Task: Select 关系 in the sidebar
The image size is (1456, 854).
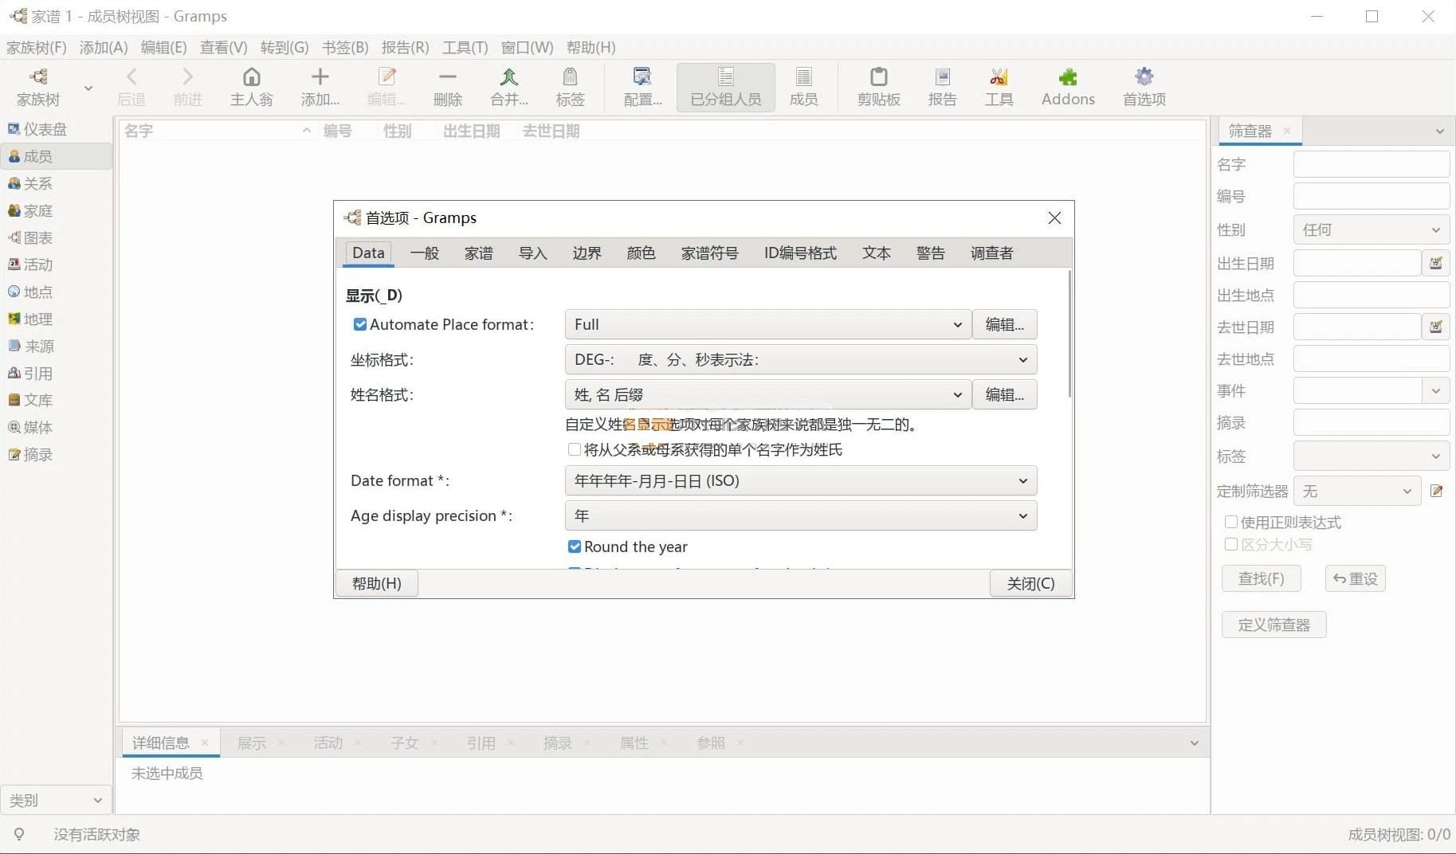Action: pyautogui.click(x=56, y=183)
